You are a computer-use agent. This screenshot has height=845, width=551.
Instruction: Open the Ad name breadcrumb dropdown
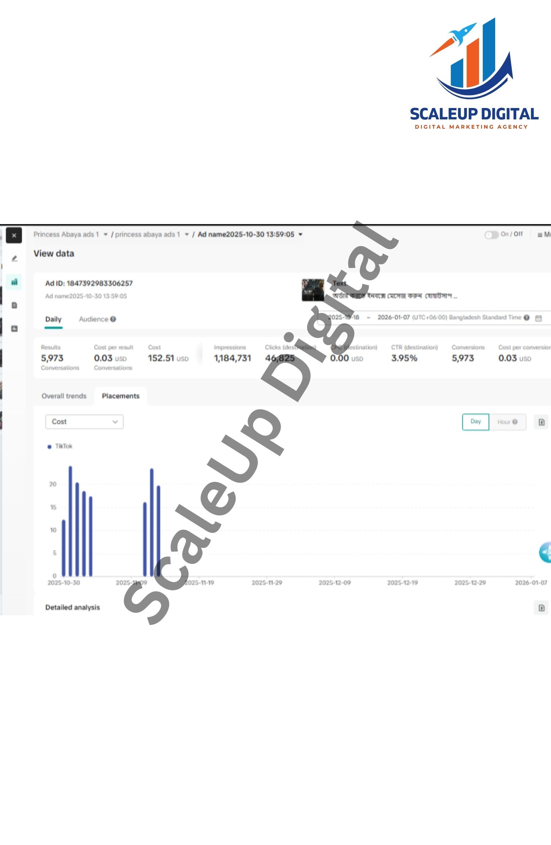tap(300, 234)
